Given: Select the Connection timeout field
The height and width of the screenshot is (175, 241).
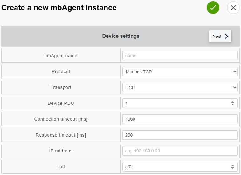Looking at the screenshot, I should (x=180, y=119).
